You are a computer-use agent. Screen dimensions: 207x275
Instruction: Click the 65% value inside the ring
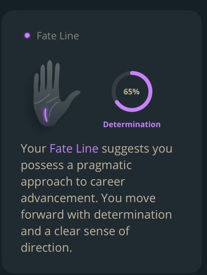click(131, 92)
